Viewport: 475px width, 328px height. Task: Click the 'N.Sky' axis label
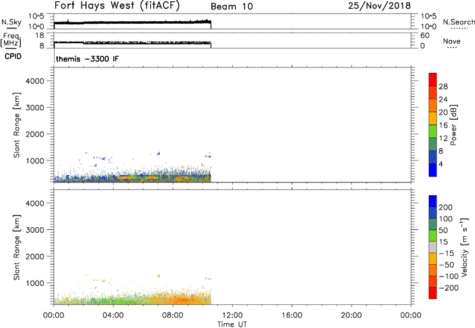coord(11,22)
